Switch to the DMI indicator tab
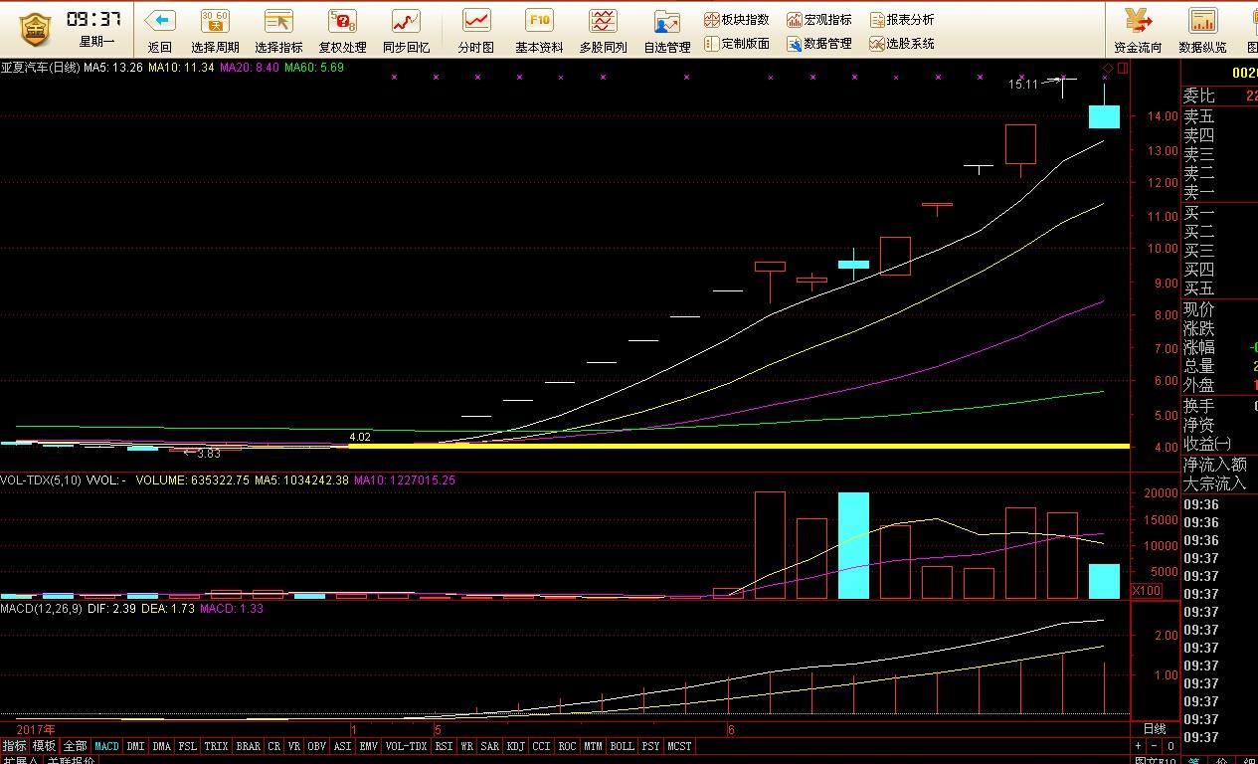Screen dimensions: 1258x764 tap(135, 746)
